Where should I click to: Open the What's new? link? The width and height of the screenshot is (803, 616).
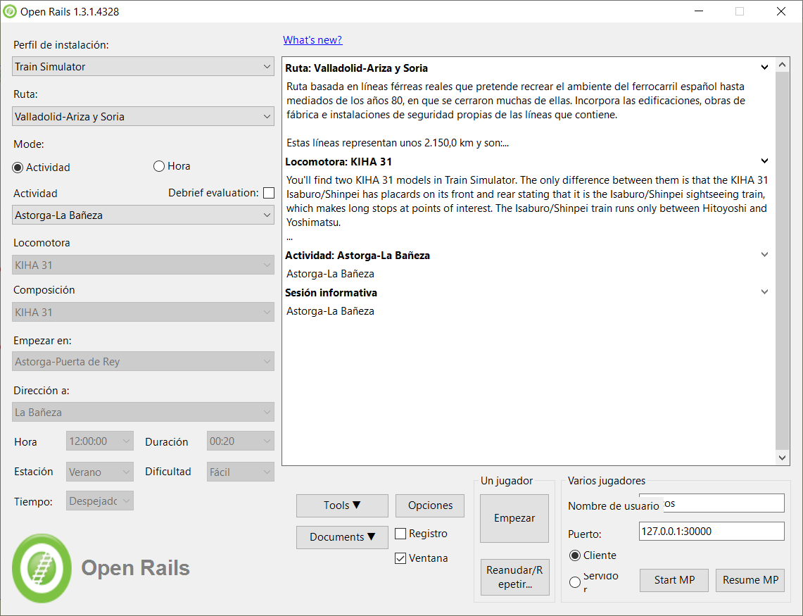(x=313, y=40)
